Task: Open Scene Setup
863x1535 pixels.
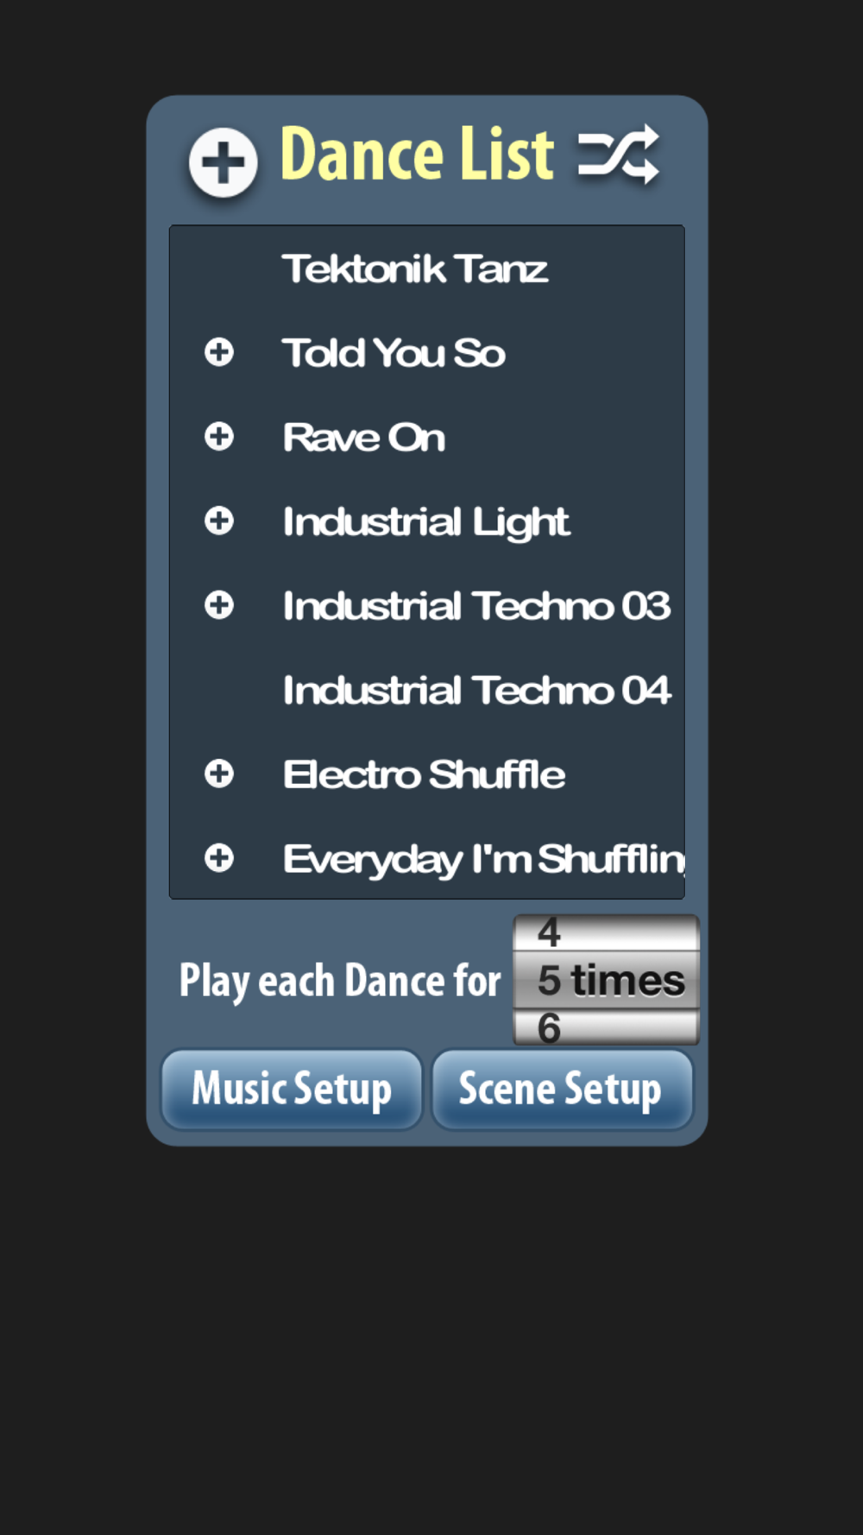Action: 563,1089
